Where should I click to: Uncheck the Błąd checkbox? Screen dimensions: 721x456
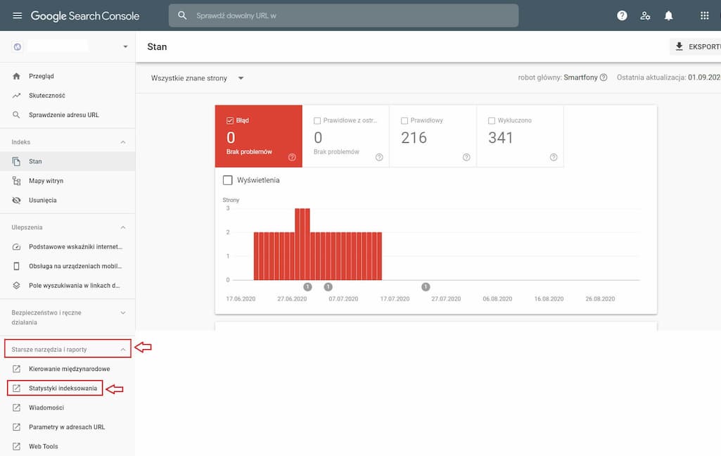pos(231,120)
